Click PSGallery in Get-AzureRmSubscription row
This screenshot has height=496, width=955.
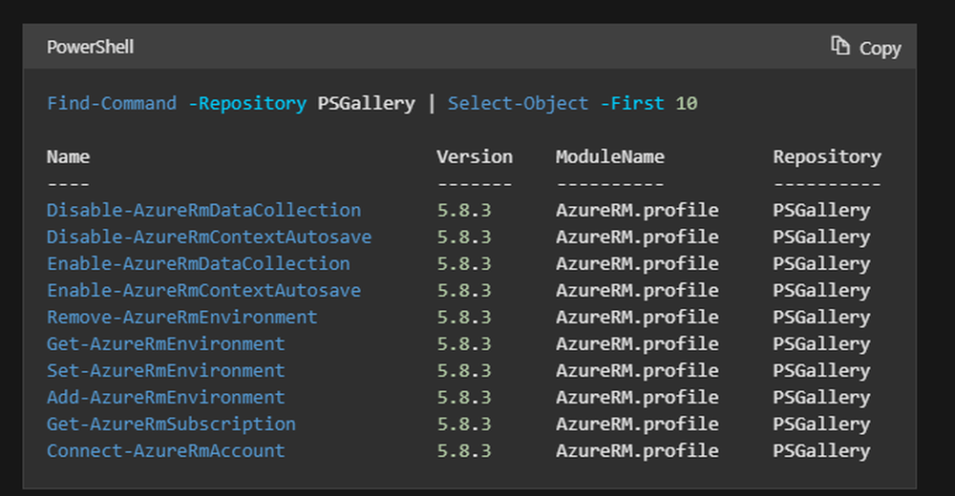click(x=821, y=424)
